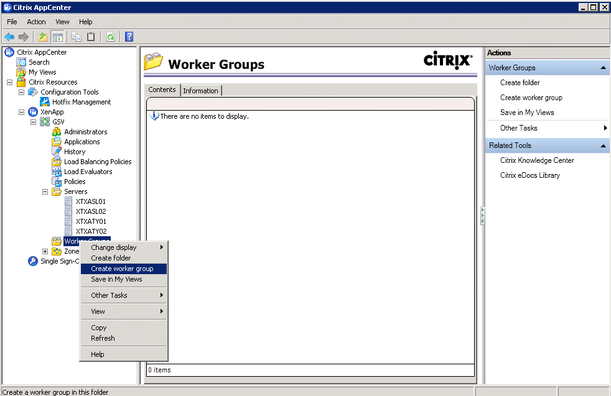Open Other Tasks submenu in context menu
Screen dimensions: 611x396
click(x=124, y=295)
